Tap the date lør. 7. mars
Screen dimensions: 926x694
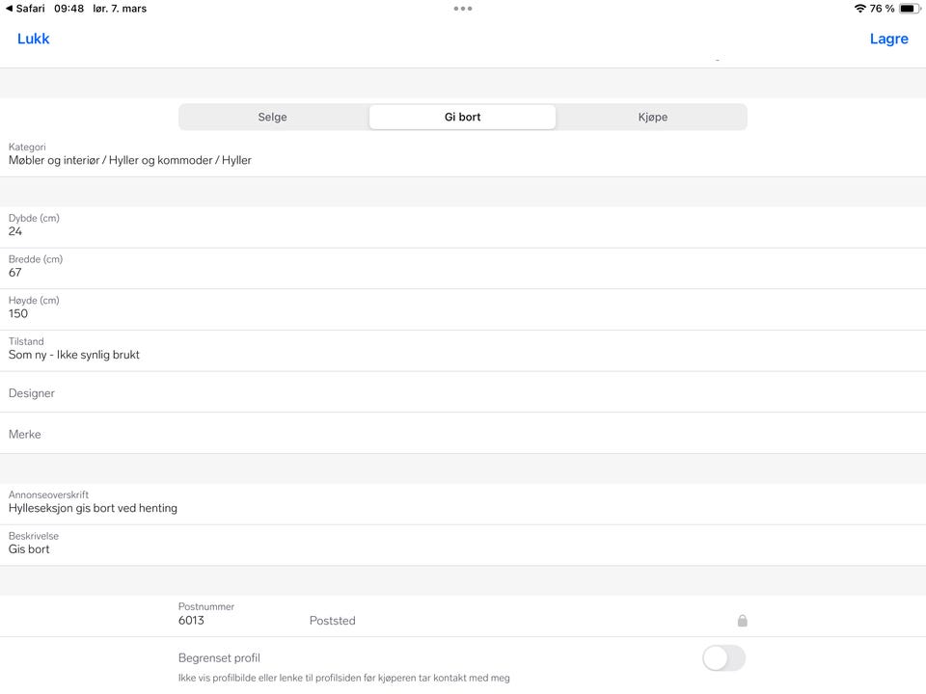(120, 9)
